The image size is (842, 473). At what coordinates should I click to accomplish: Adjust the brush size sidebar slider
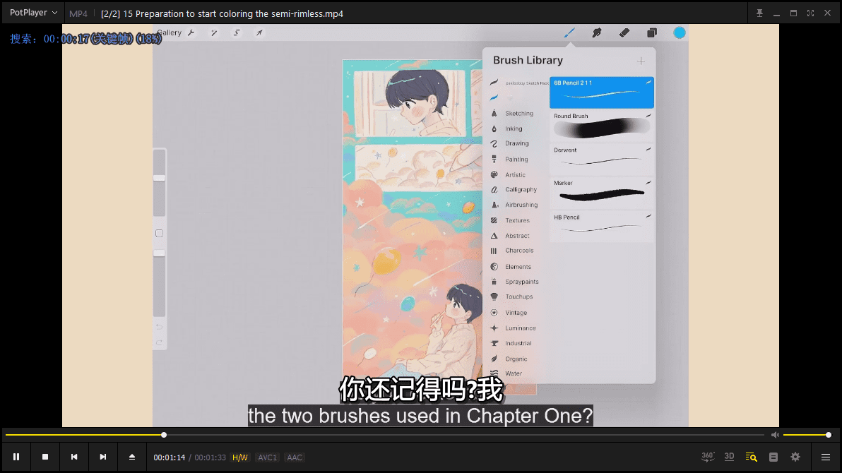pyautogui.click(x=160, y=183)
